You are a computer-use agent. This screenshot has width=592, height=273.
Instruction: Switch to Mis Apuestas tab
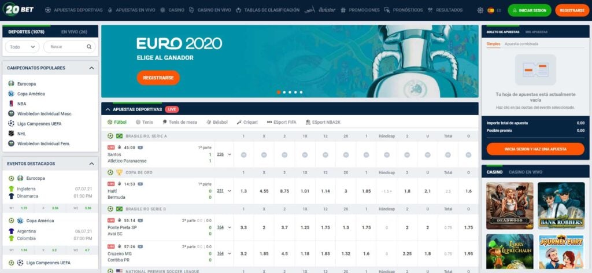(x=536, y=32)
